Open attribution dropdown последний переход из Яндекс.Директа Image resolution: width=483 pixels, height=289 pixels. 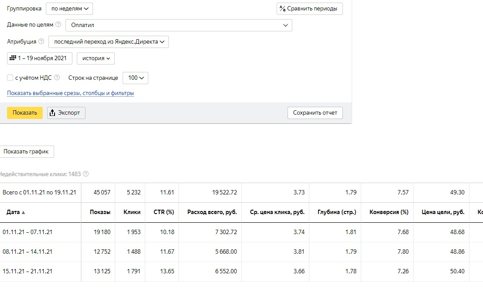[x=109, y=42]
